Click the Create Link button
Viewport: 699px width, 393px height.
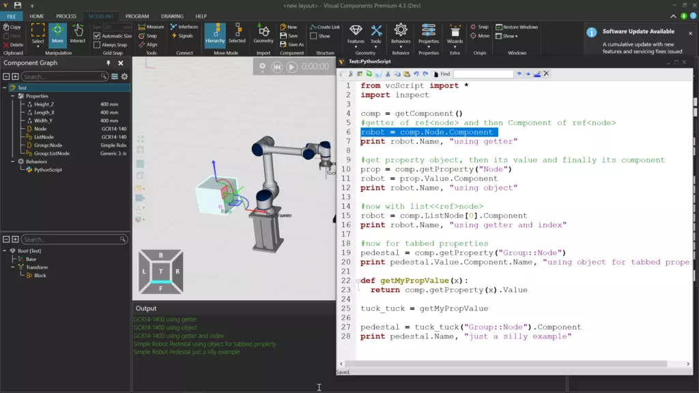coord(325,27)
